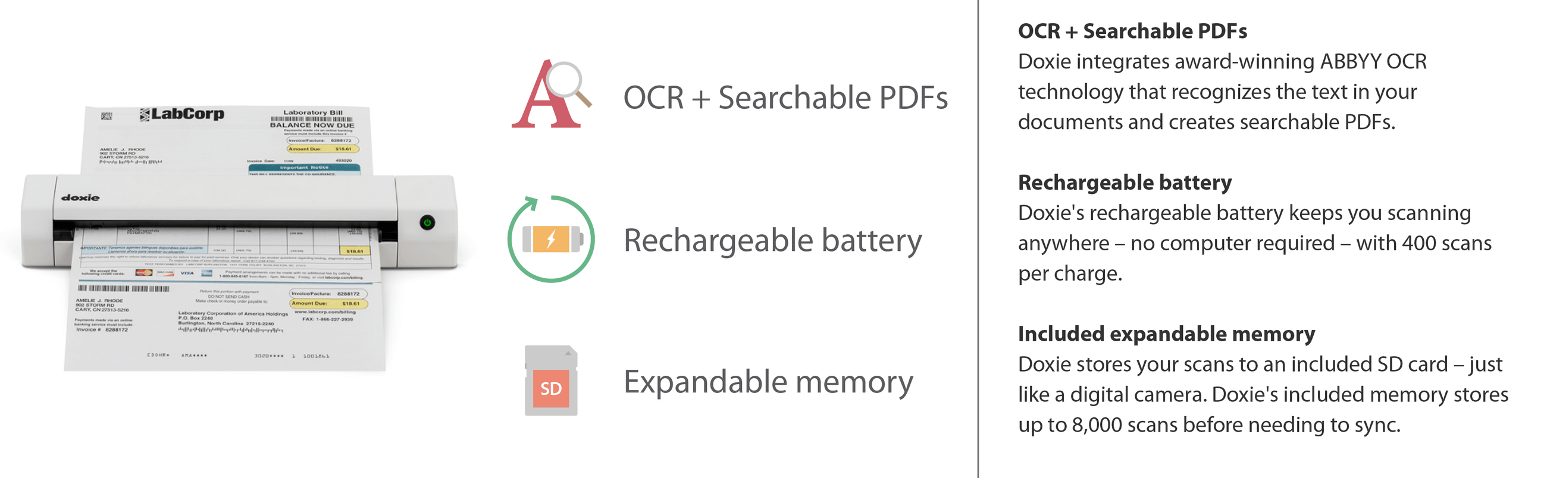Click the VISA card logo on bill
Screen dimensions: 1547x478
pyautogui.click(x=187, y=273)
